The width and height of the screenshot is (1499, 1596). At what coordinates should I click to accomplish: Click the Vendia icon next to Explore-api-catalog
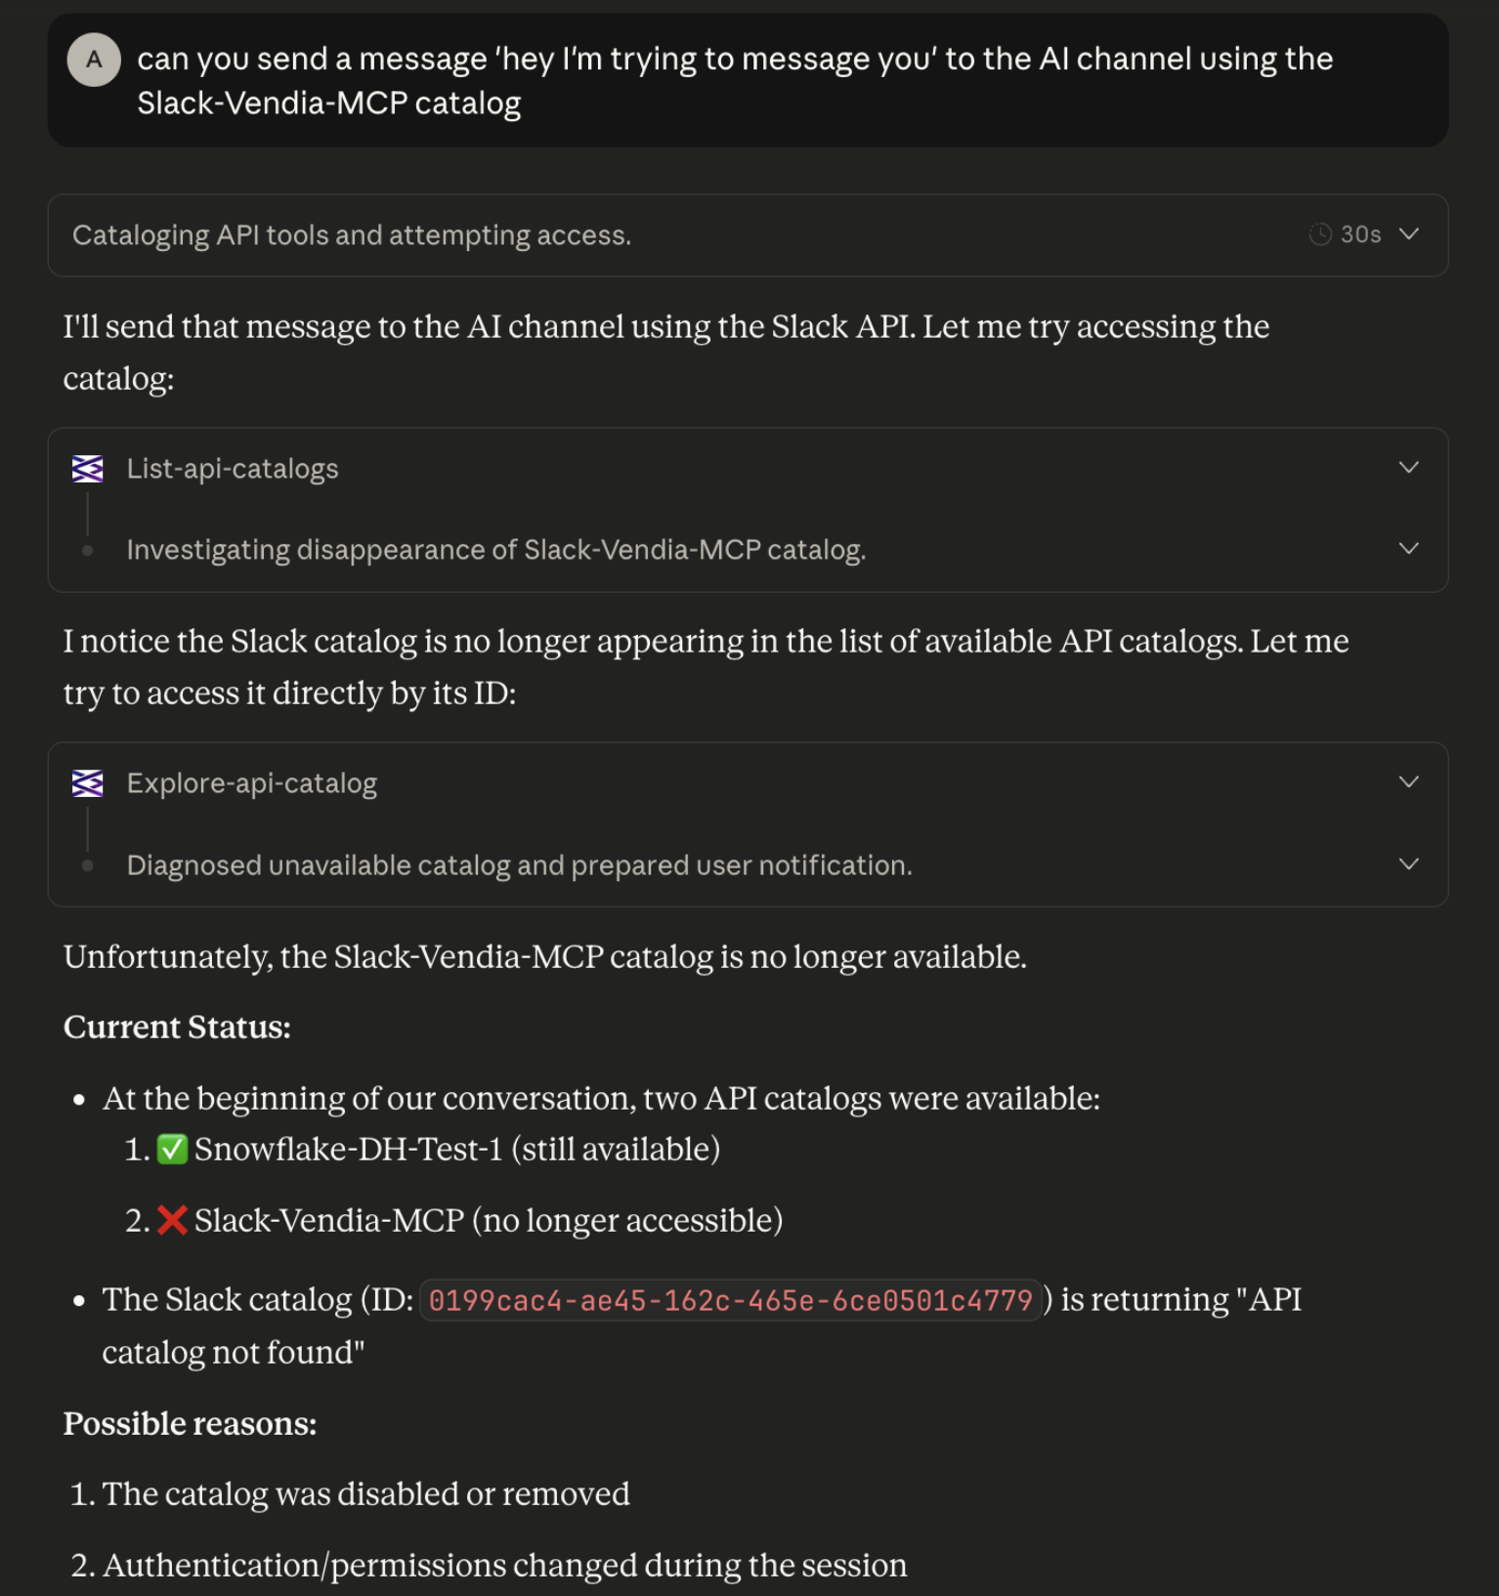88,783
